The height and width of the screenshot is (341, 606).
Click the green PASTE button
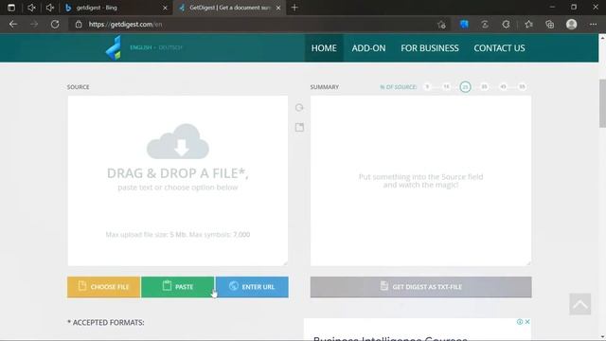pos(178,287)
